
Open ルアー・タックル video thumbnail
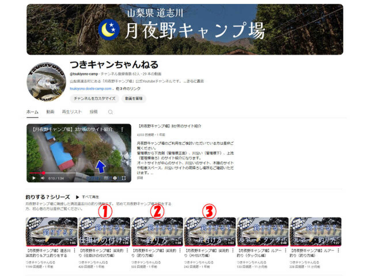pos(263,232)
